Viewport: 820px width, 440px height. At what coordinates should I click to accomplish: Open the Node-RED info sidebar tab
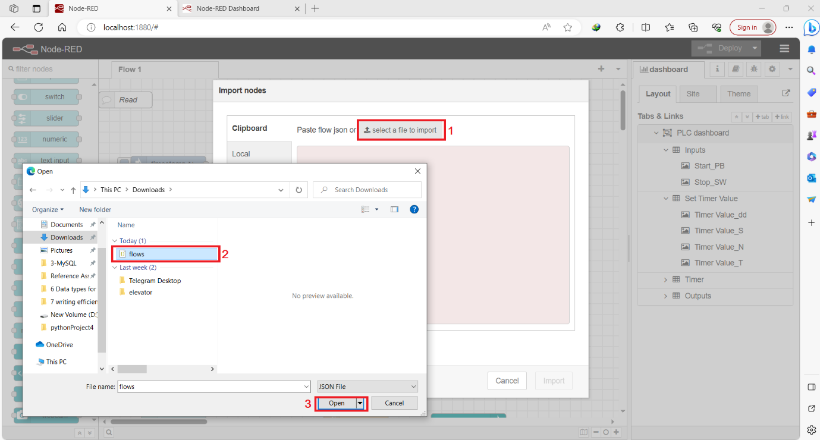[x=718, y=69]
